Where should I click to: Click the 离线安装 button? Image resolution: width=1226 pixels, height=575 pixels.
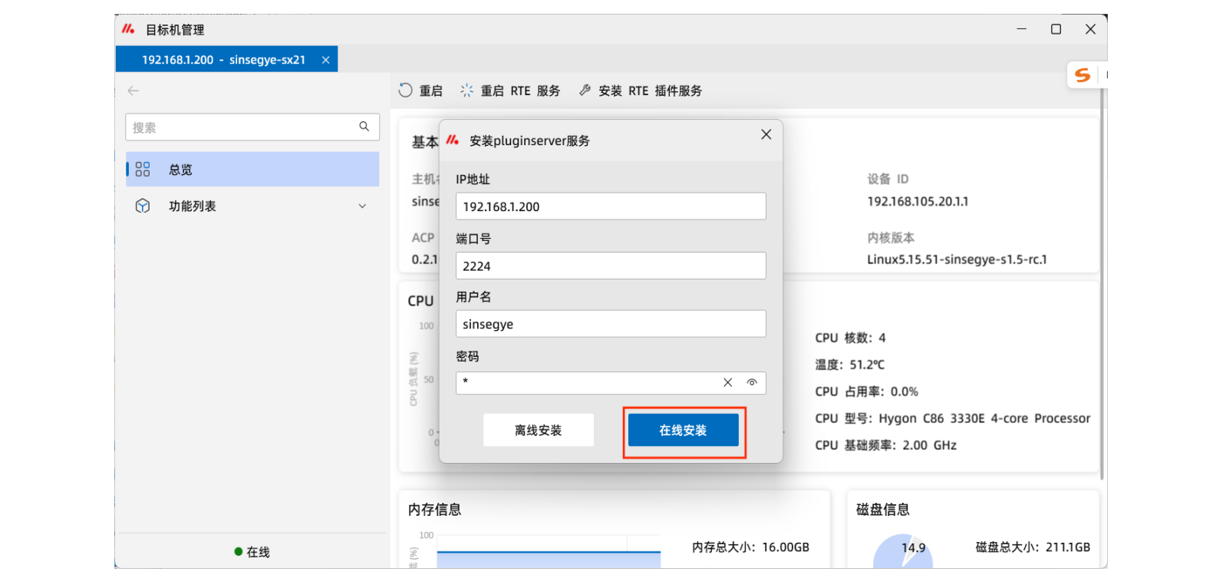click(x=538, y=430)
